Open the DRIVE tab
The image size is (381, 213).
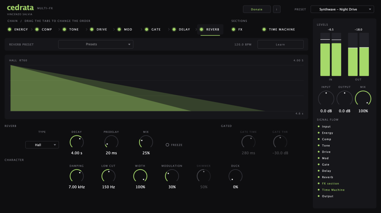click(102, 30)
